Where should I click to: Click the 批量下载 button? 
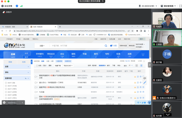58,65
